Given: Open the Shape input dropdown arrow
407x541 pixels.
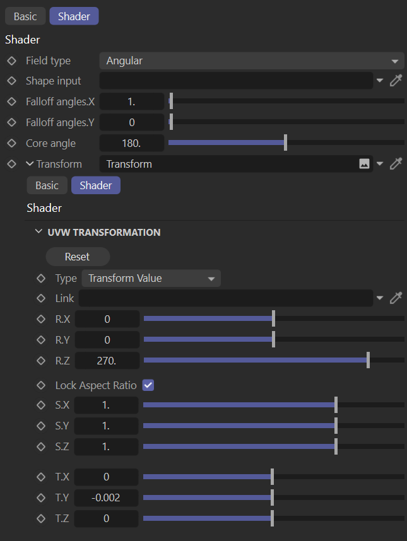Looking at the screenshot, I should pyautogui.click(x=380, y=81).
